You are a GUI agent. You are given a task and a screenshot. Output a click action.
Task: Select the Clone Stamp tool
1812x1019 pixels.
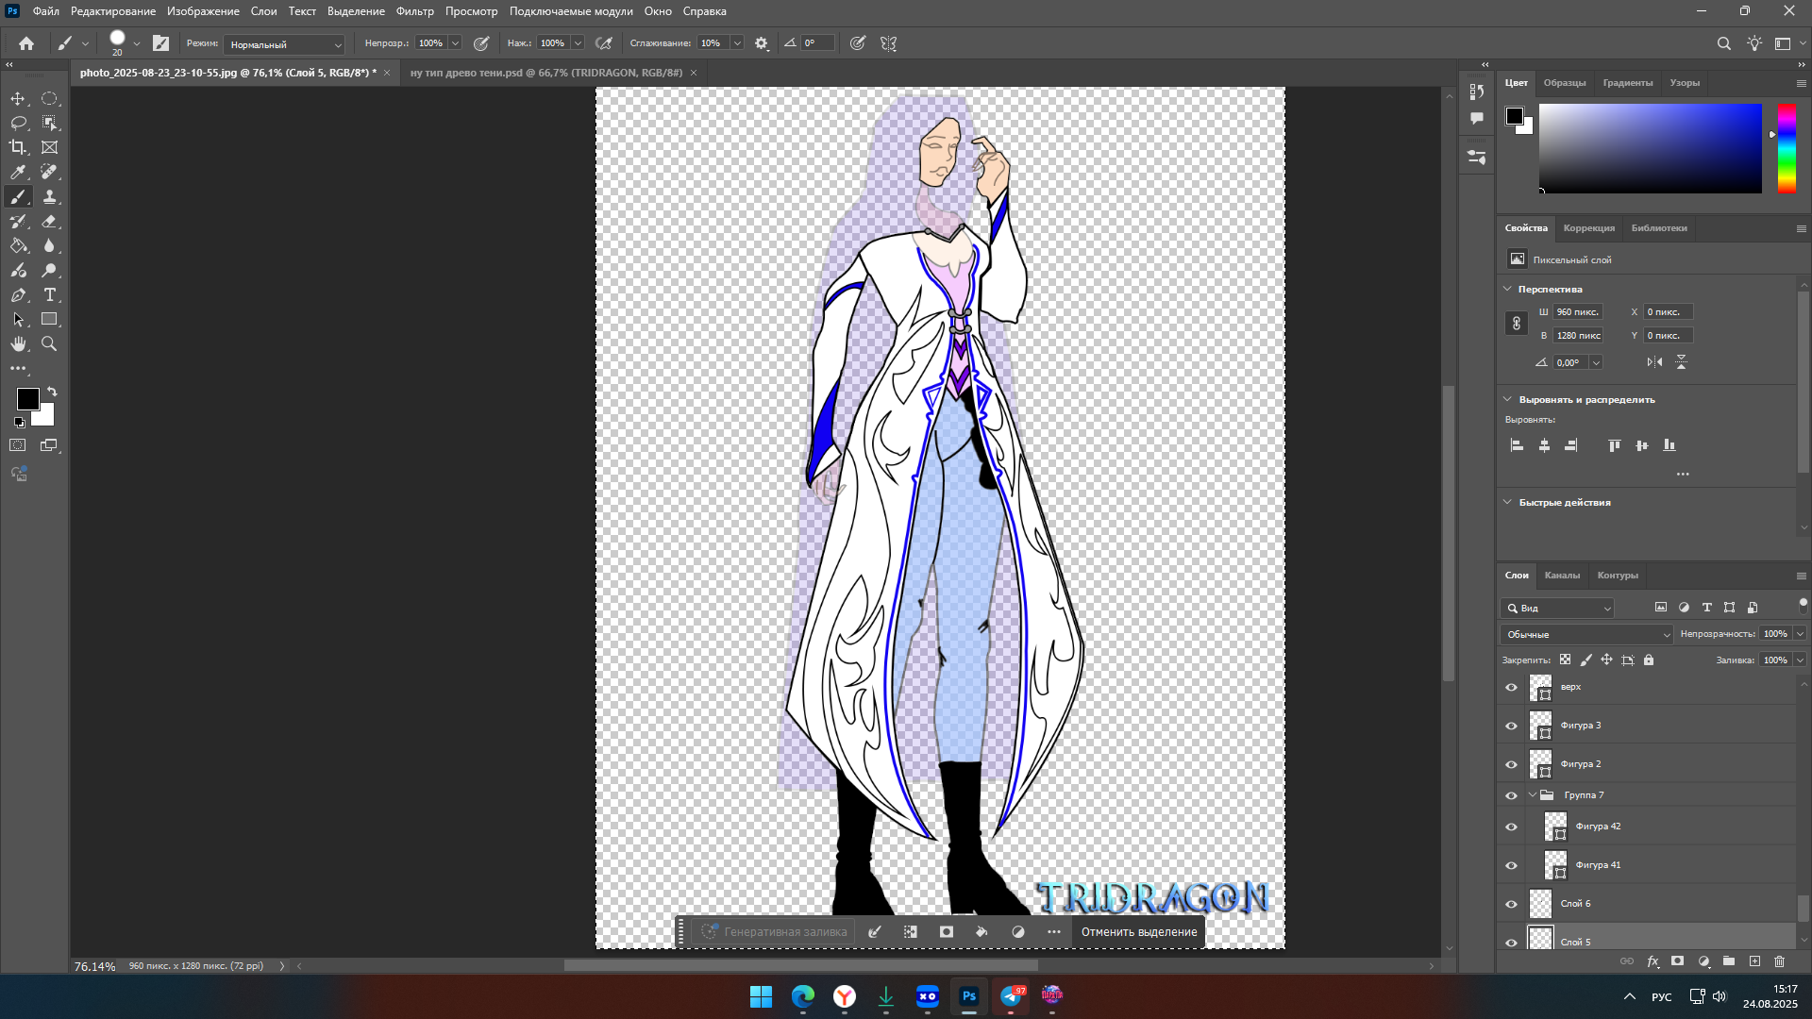coord(49,197)
